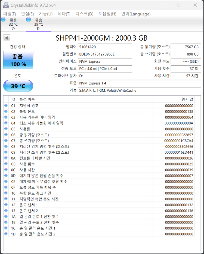
Task: Click the power on hours value 57 시간
Action: [x=186, y=76]
